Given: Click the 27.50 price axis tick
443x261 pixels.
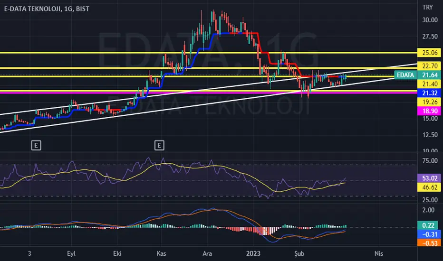Looking at the screenshot, I should tap(430, 37).
